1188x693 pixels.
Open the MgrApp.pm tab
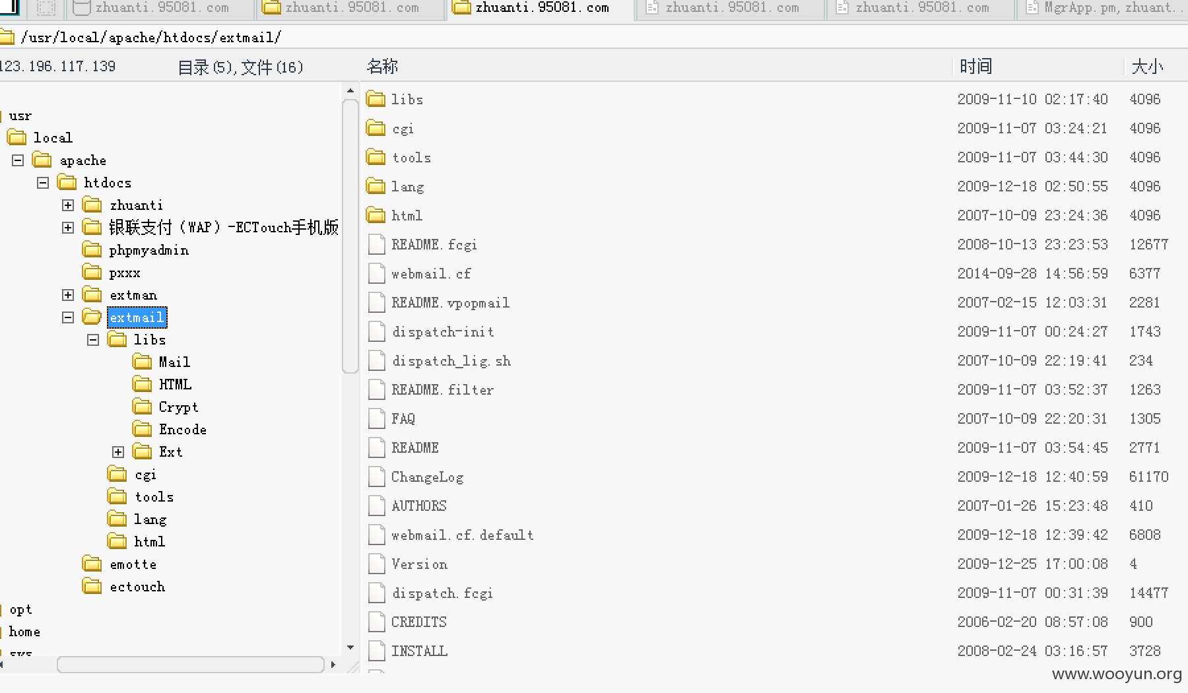point(1103,8)
